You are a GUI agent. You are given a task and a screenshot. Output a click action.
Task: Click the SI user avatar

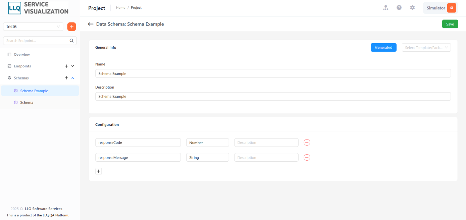coord(452,8)
